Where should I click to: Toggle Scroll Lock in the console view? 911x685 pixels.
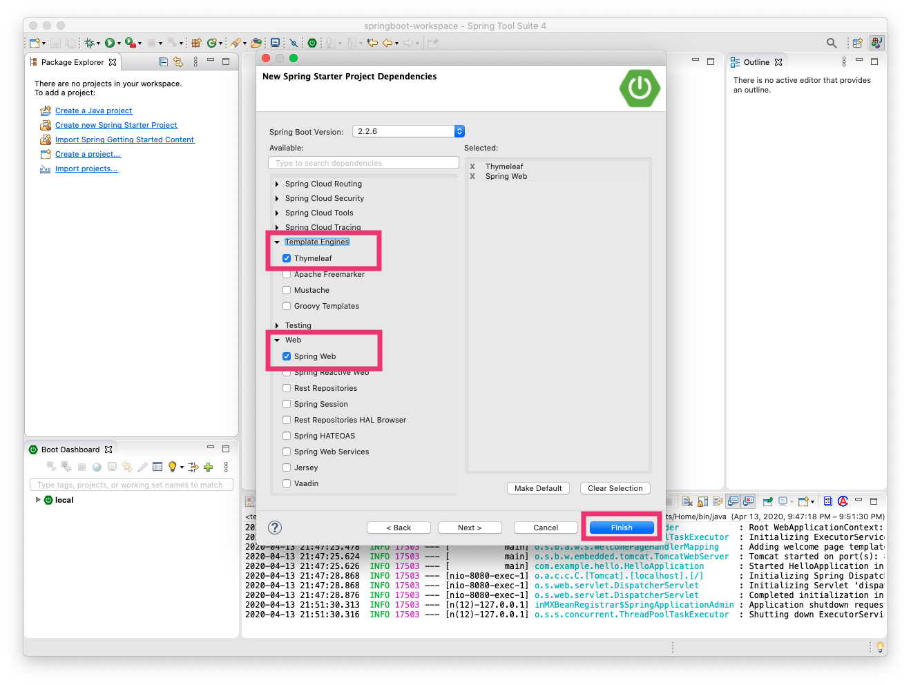(703, 501)
